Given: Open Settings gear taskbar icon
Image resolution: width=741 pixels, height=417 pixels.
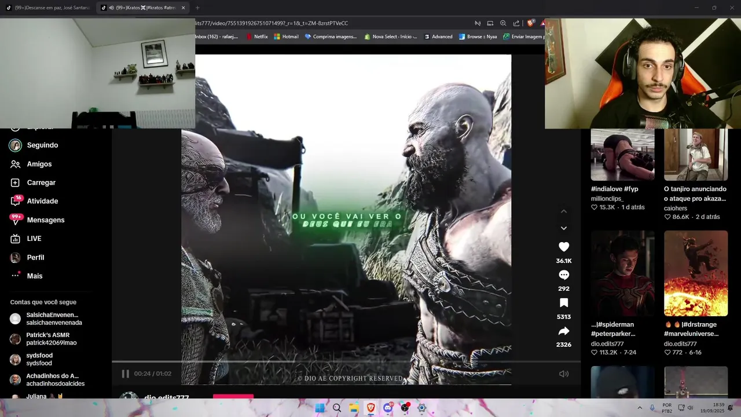Looking at the screenshot, I should point(421,408).
